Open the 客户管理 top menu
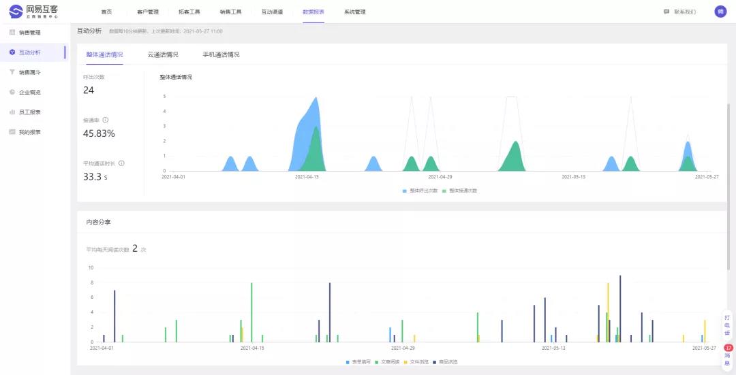 [148, 12]
